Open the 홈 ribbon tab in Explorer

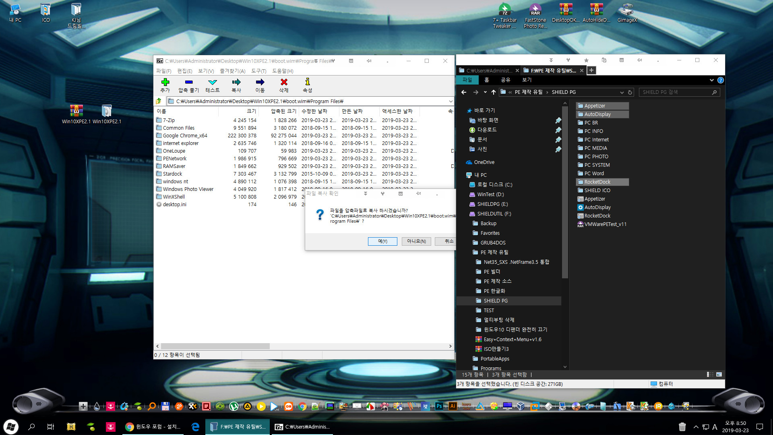pos(487,80)
